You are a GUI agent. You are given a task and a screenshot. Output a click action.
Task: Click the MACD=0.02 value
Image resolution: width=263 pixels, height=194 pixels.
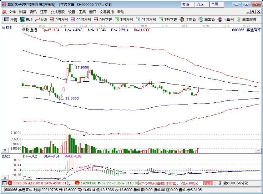[x=73, y=156]
